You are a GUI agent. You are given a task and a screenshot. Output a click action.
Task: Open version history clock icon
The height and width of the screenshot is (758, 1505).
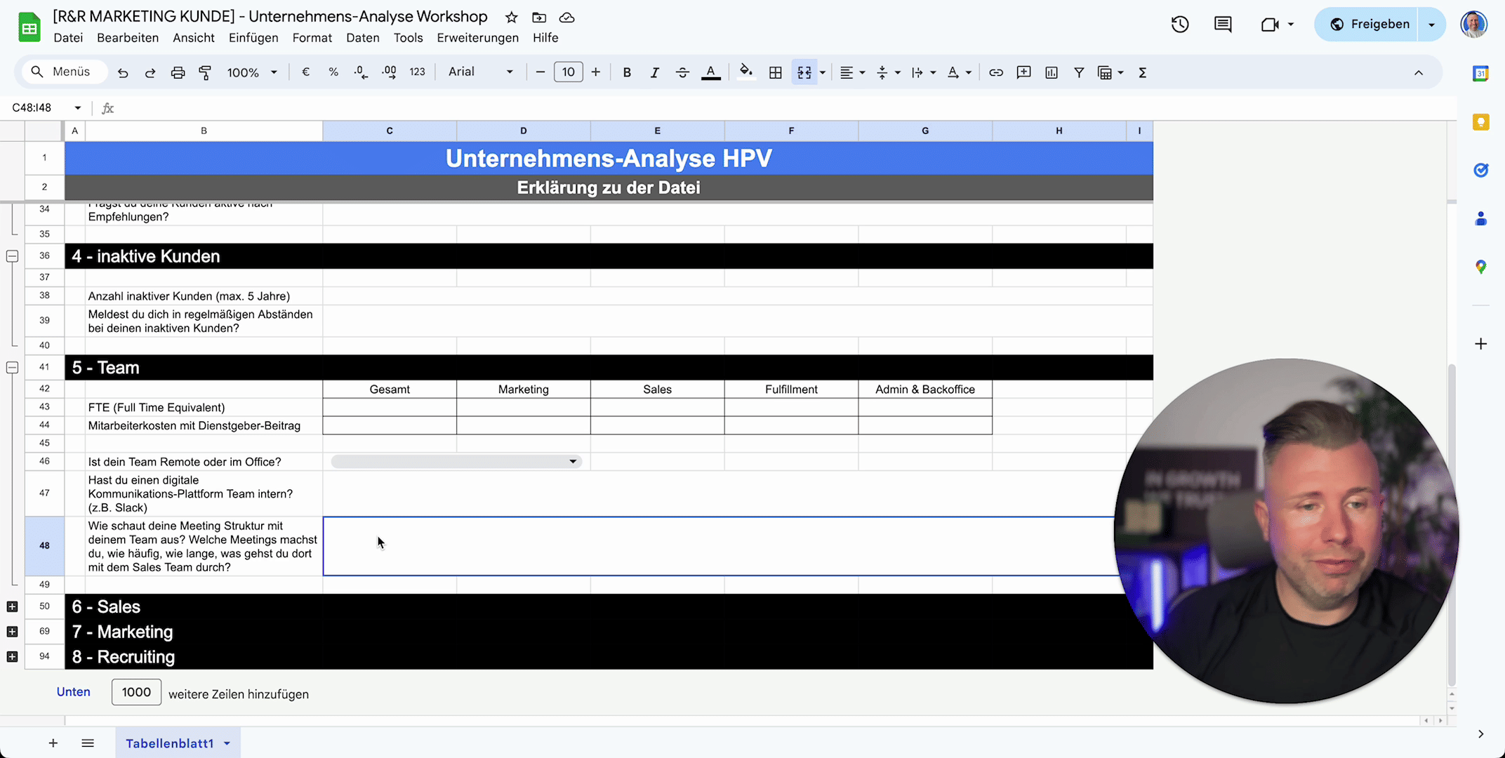1179,25
